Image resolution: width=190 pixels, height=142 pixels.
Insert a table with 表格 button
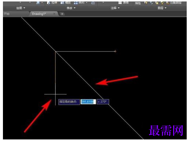pos(123,3)
